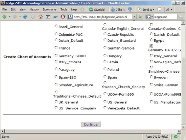This screenshot has height=140, width=186.
Task: Click the thumbs-down dislike icon
Action: pos(130,9)
